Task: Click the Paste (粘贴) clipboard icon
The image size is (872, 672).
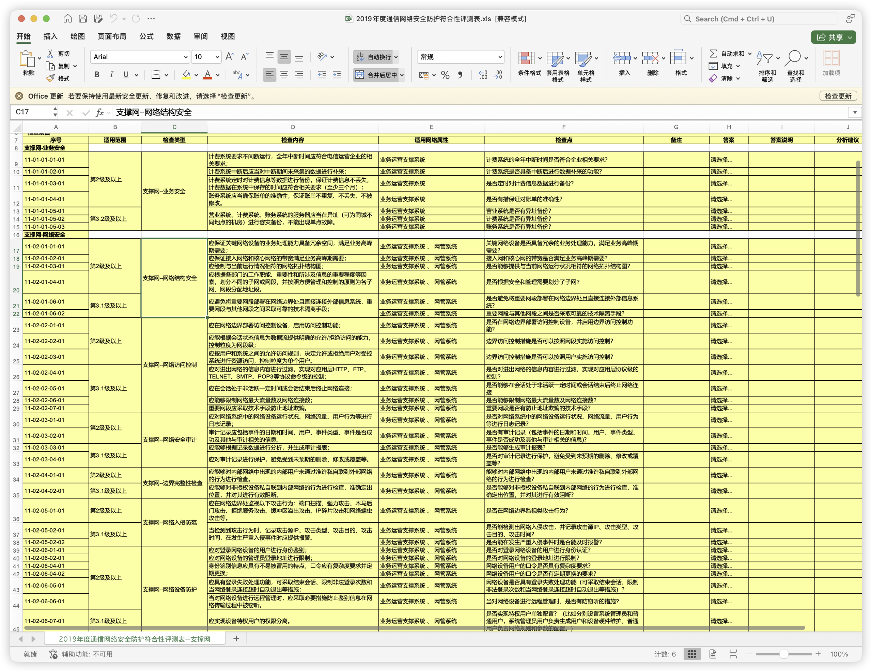Action: click(x=28, y=59)
